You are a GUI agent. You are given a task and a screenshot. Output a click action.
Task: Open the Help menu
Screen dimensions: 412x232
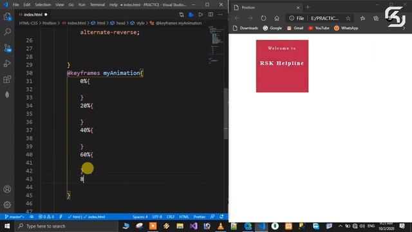tap(113, 5)
